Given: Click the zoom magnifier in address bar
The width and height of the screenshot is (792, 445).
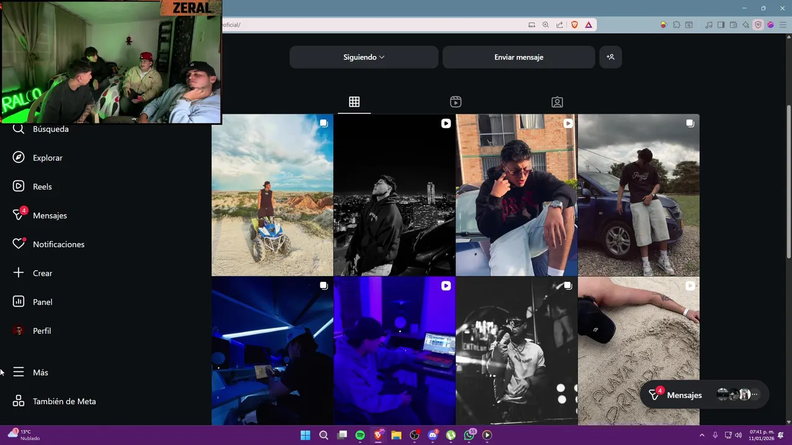Looking at the screenshot, I should (x=546, y=25).
